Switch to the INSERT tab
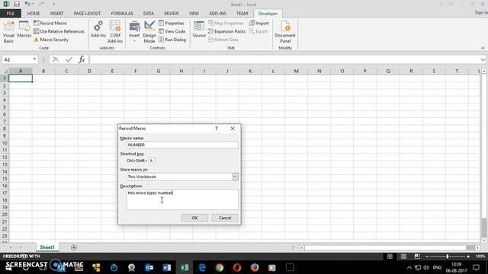 click(x=56, y=14)
